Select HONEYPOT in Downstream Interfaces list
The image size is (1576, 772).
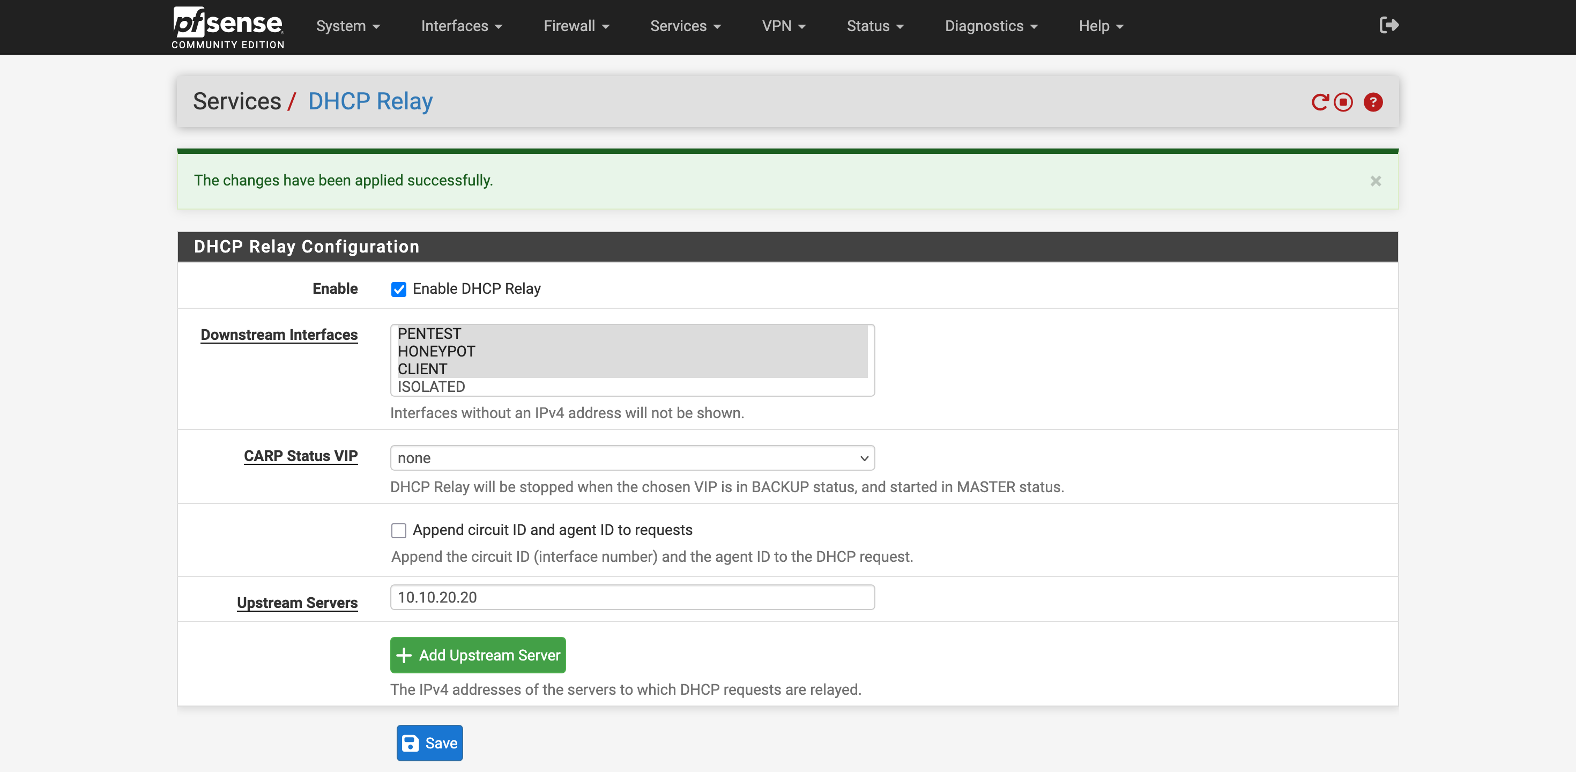632,351
